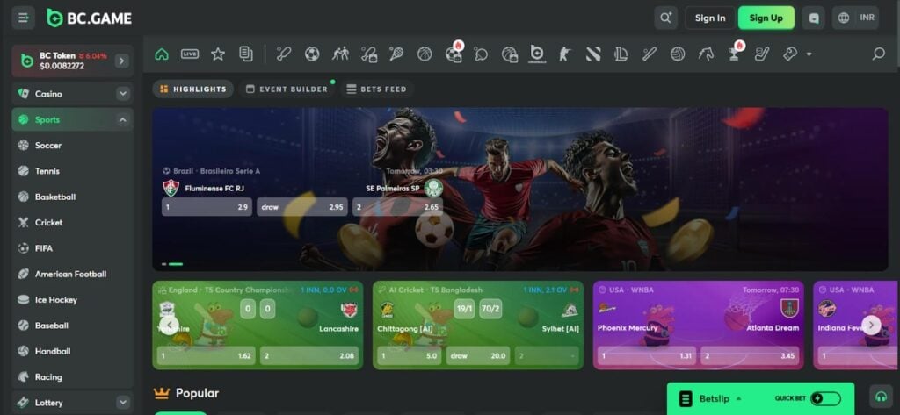
Task: Open more sports dropdown caret
Action: [x=809, y=54]
